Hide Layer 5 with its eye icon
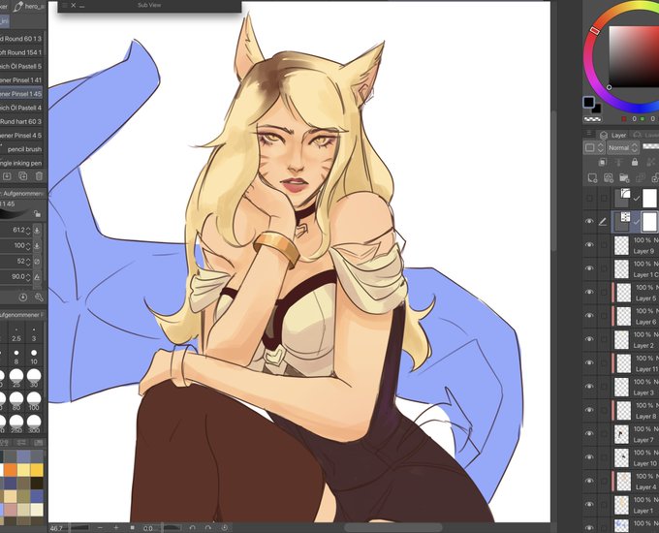659x533 pixels. tap(589, 292)
